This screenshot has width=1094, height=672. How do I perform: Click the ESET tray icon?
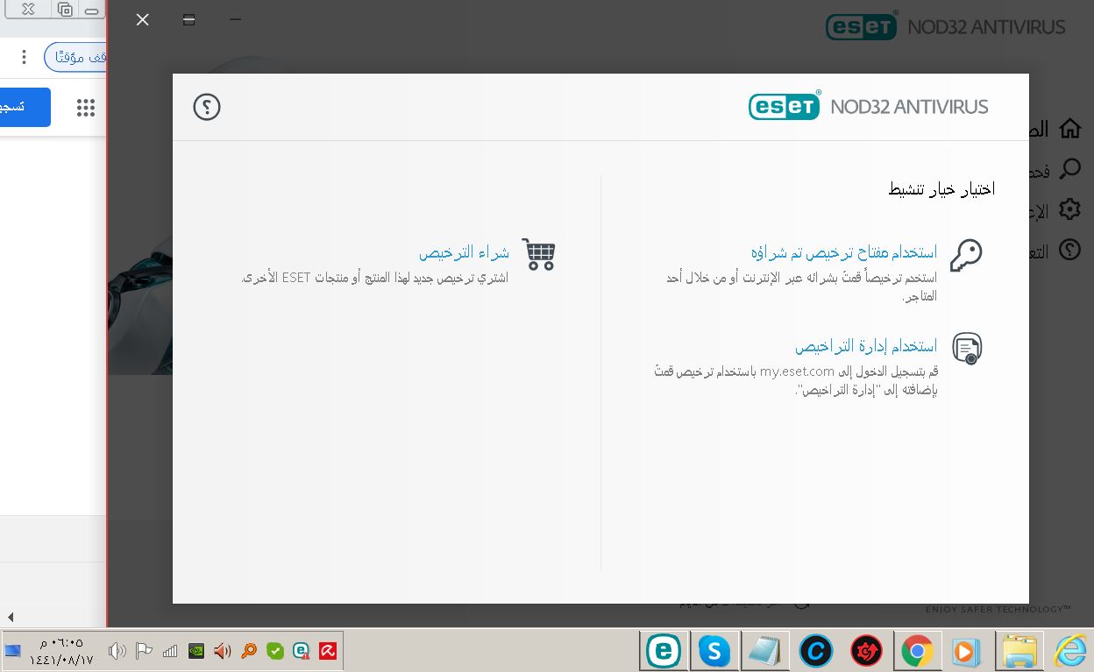pos(302,651)
